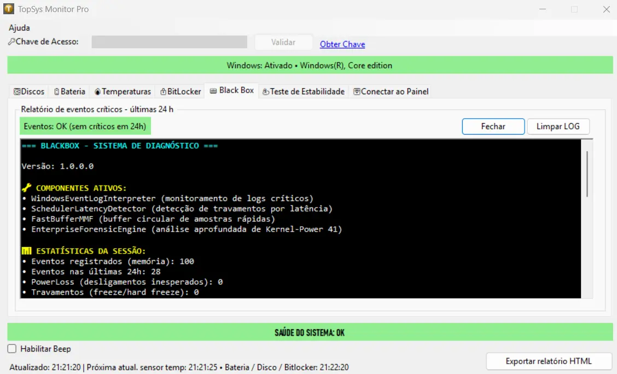Click the panel icon on Conectar ao Painel tab
This screenshot has width=617, height=374.
(x=356, y=91)
